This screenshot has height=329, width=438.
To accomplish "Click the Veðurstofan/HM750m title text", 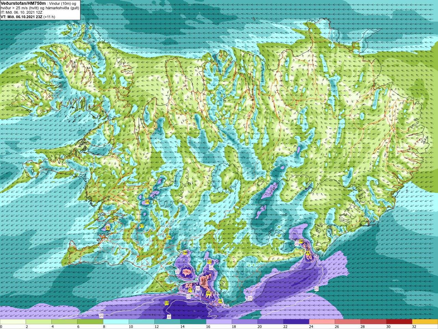I will [x=23, y=3].
